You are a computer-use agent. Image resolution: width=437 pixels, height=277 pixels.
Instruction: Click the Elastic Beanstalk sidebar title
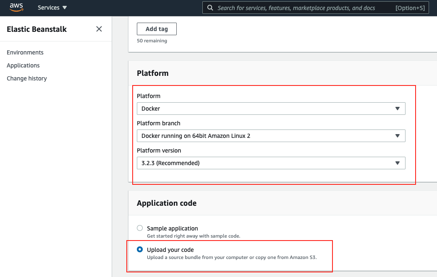click(x=37, y=29)
